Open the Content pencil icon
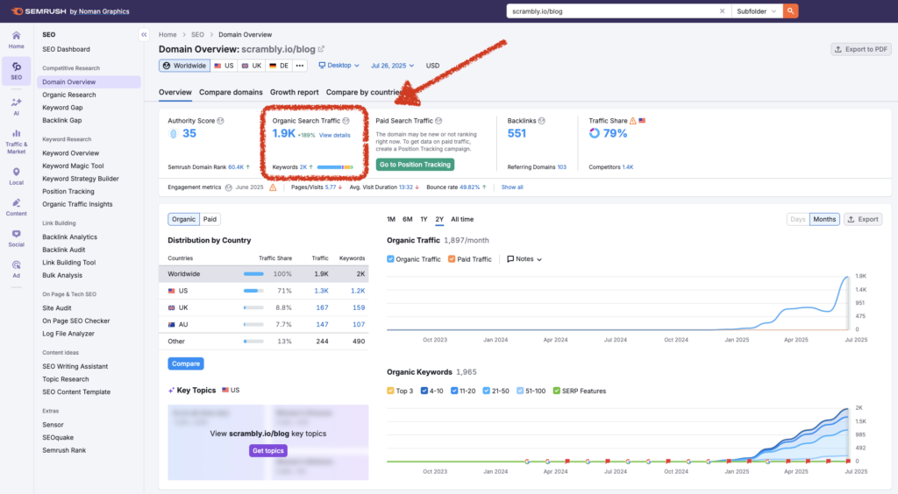898x494 pixels. 16,207
